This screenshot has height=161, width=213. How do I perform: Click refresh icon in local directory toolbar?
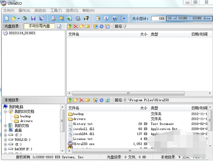coord(108,100)
